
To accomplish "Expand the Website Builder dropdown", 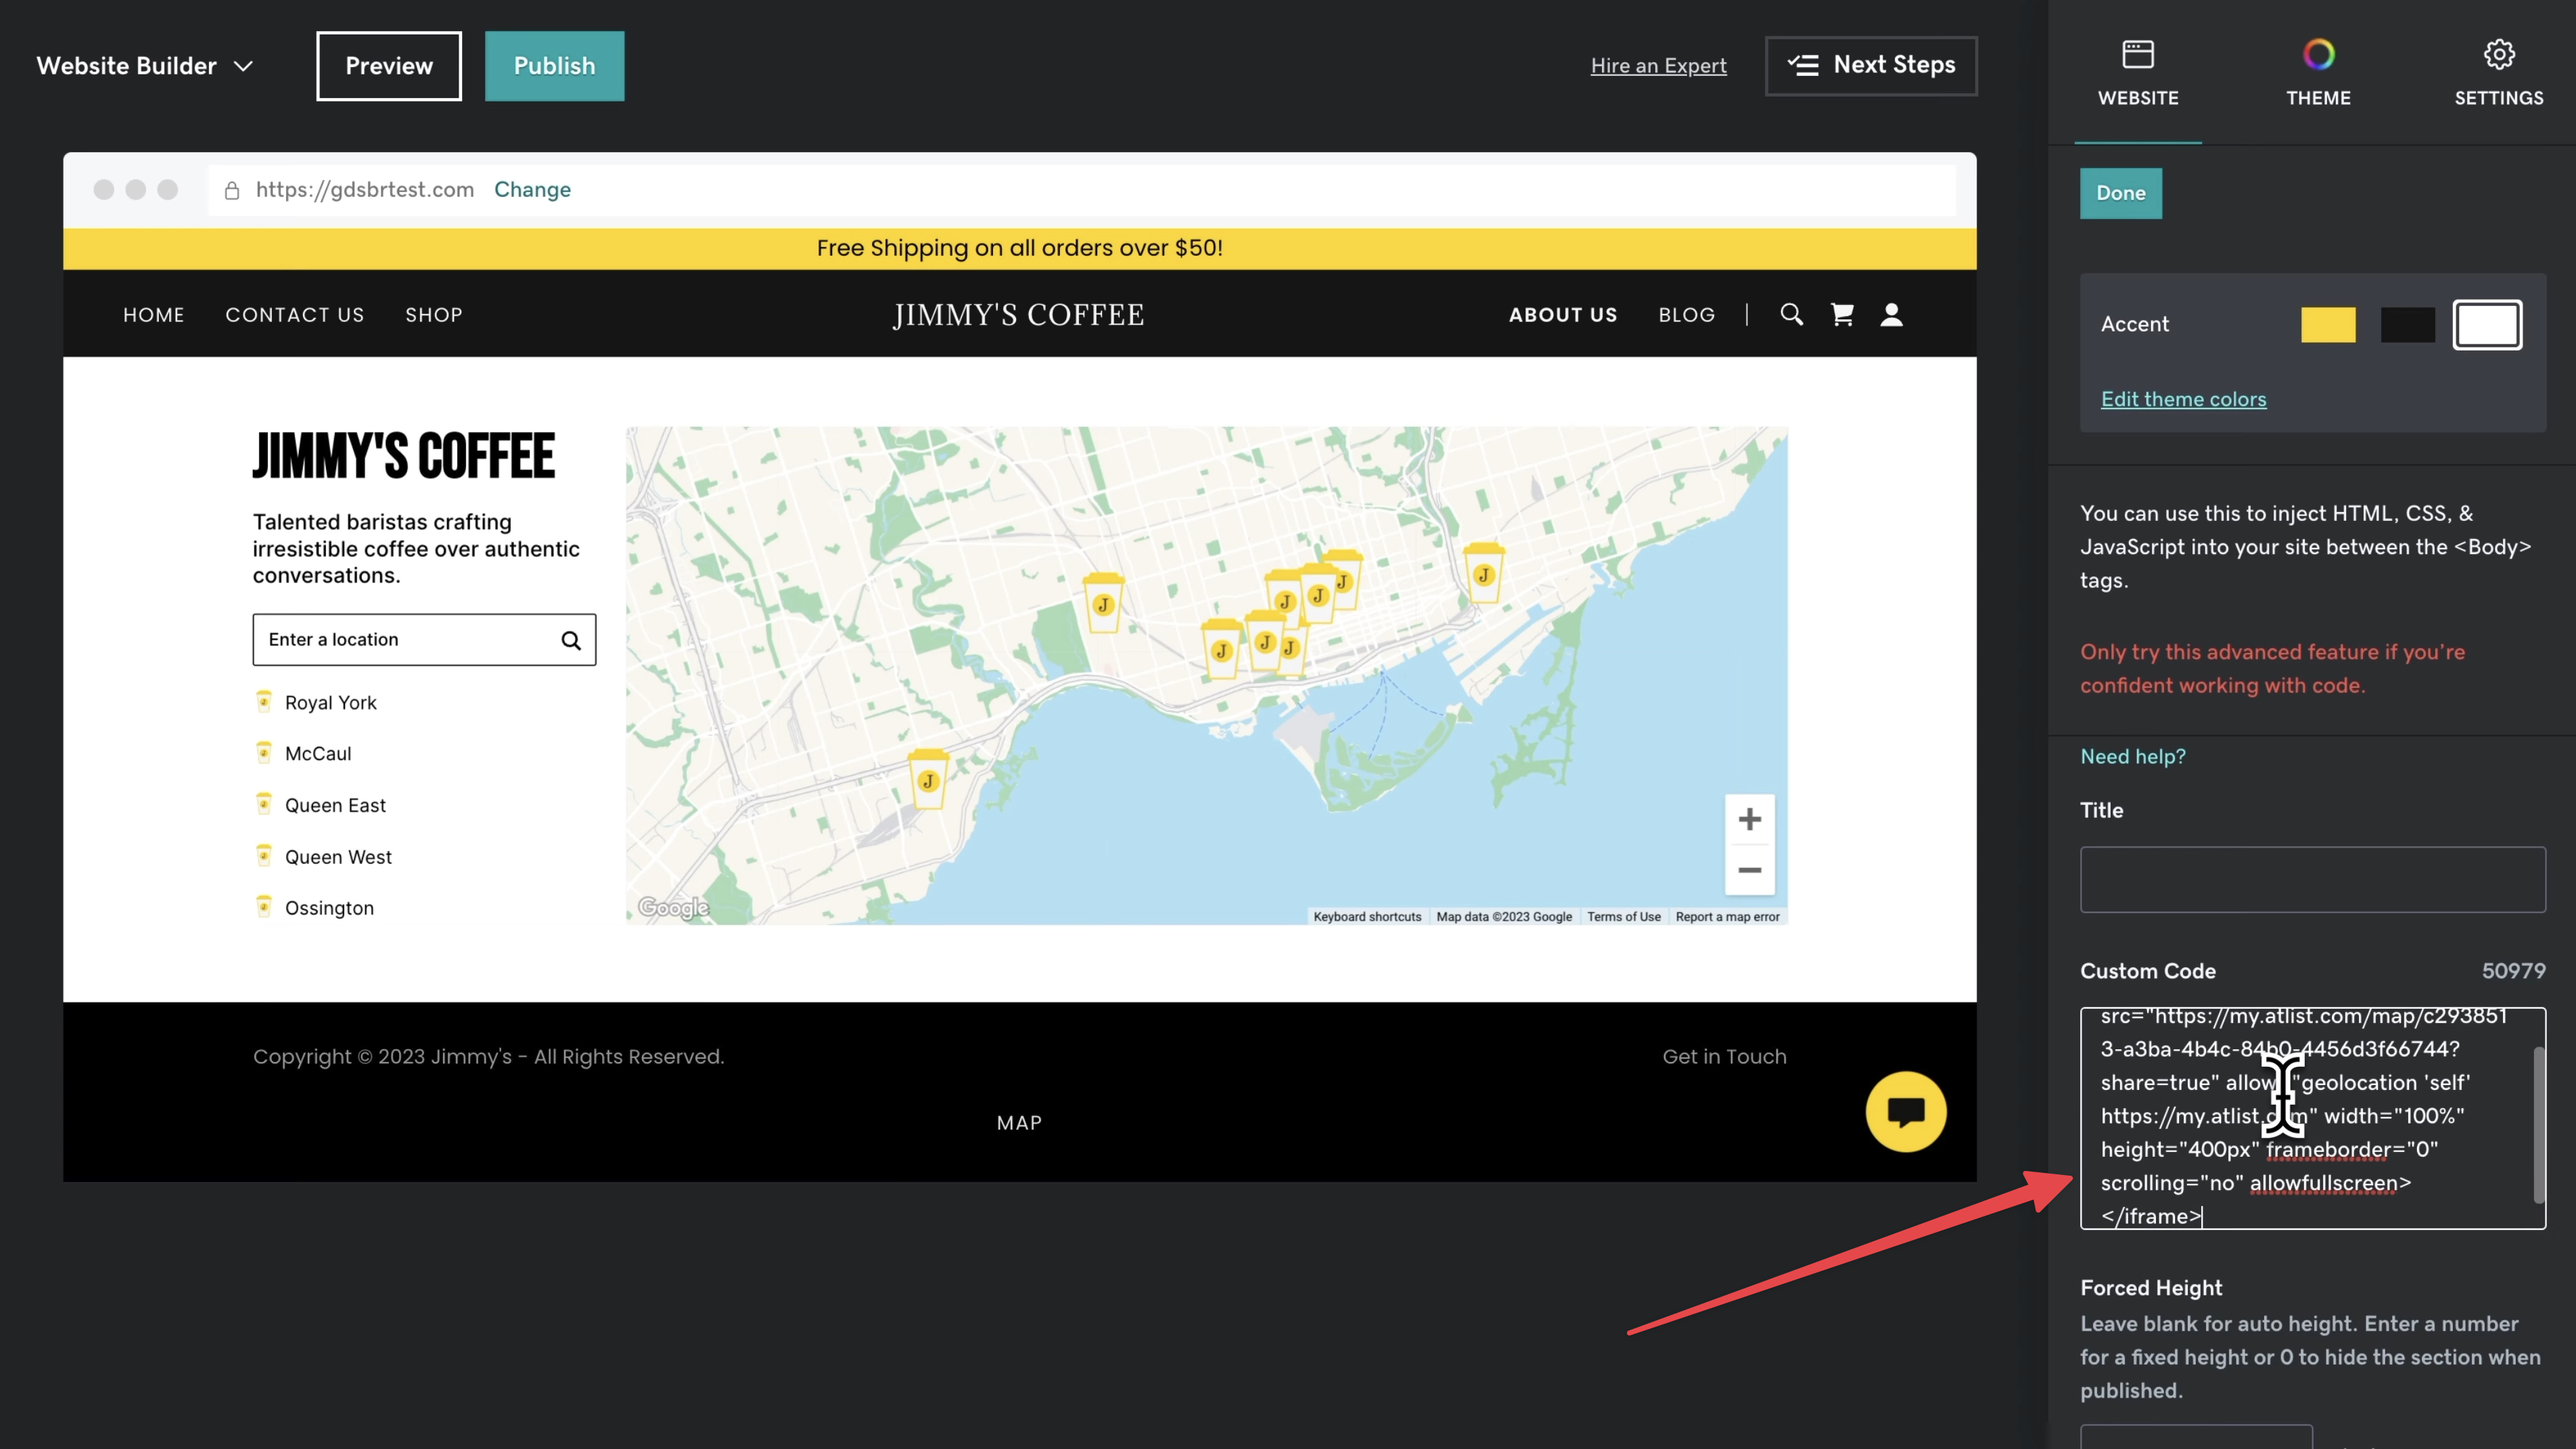I will (145, 66).
